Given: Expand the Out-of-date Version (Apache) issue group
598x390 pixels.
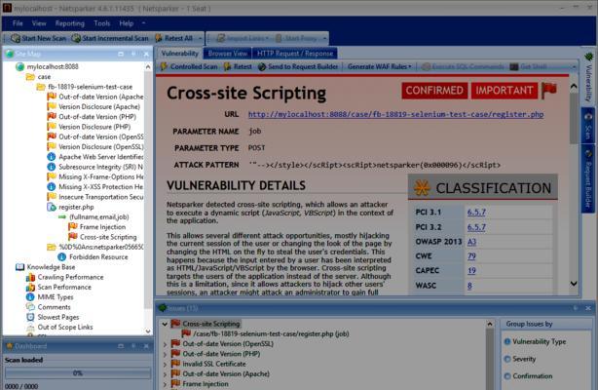Looking at the screenshot, I should tap(165, 374).
